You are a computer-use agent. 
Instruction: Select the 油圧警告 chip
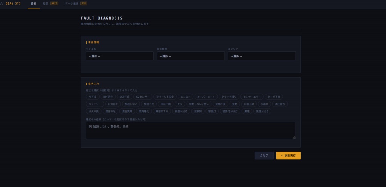click(x=280, y=104)
